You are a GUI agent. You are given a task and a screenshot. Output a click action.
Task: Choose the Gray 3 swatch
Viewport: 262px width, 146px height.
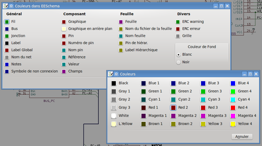113,108
